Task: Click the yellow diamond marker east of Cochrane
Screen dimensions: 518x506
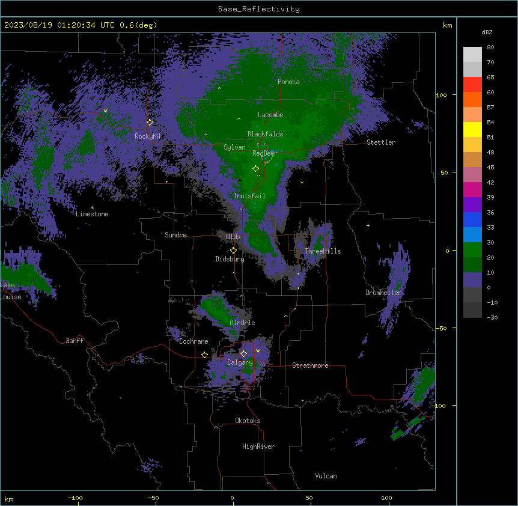Action: 204,355
